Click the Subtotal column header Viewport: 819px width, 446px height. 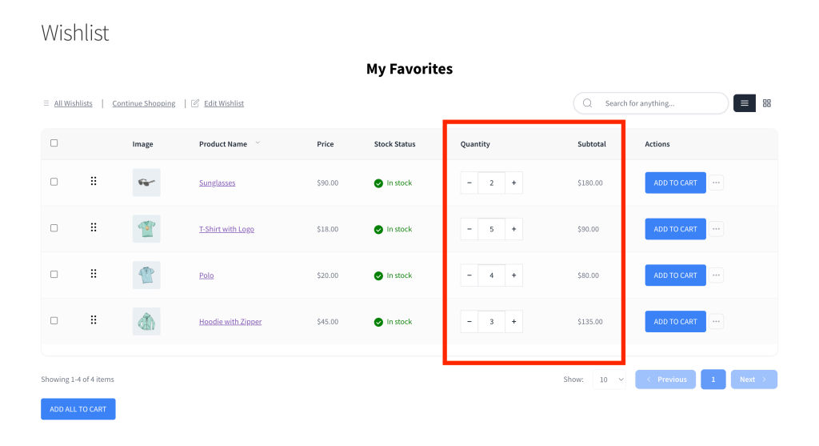tap(591, 144)
